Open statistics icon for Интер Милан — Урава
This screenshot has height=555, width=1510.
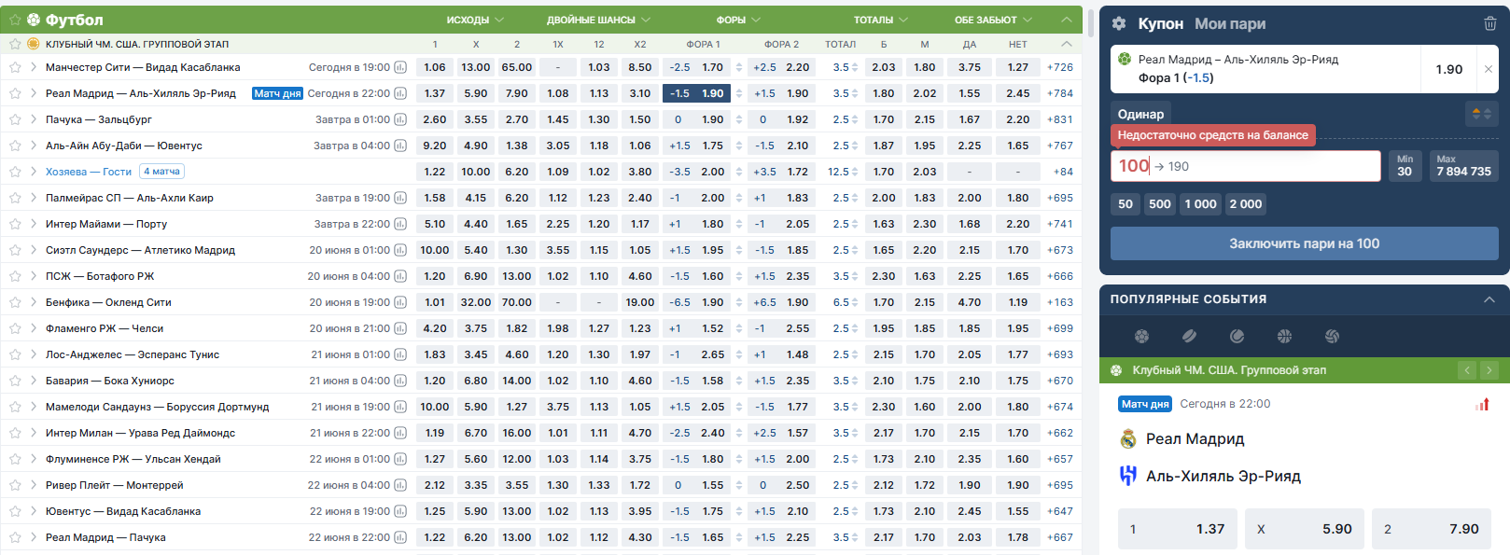point(400,433)
